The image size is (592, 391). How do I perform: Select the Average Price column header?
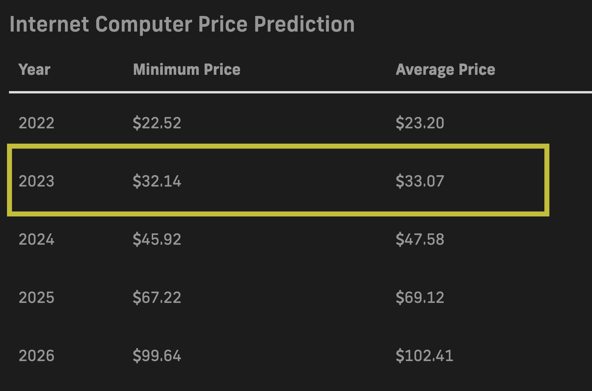445,70
